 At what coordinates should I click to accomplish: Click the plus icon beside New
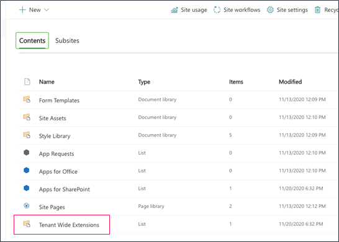click(x=22, y=10)
